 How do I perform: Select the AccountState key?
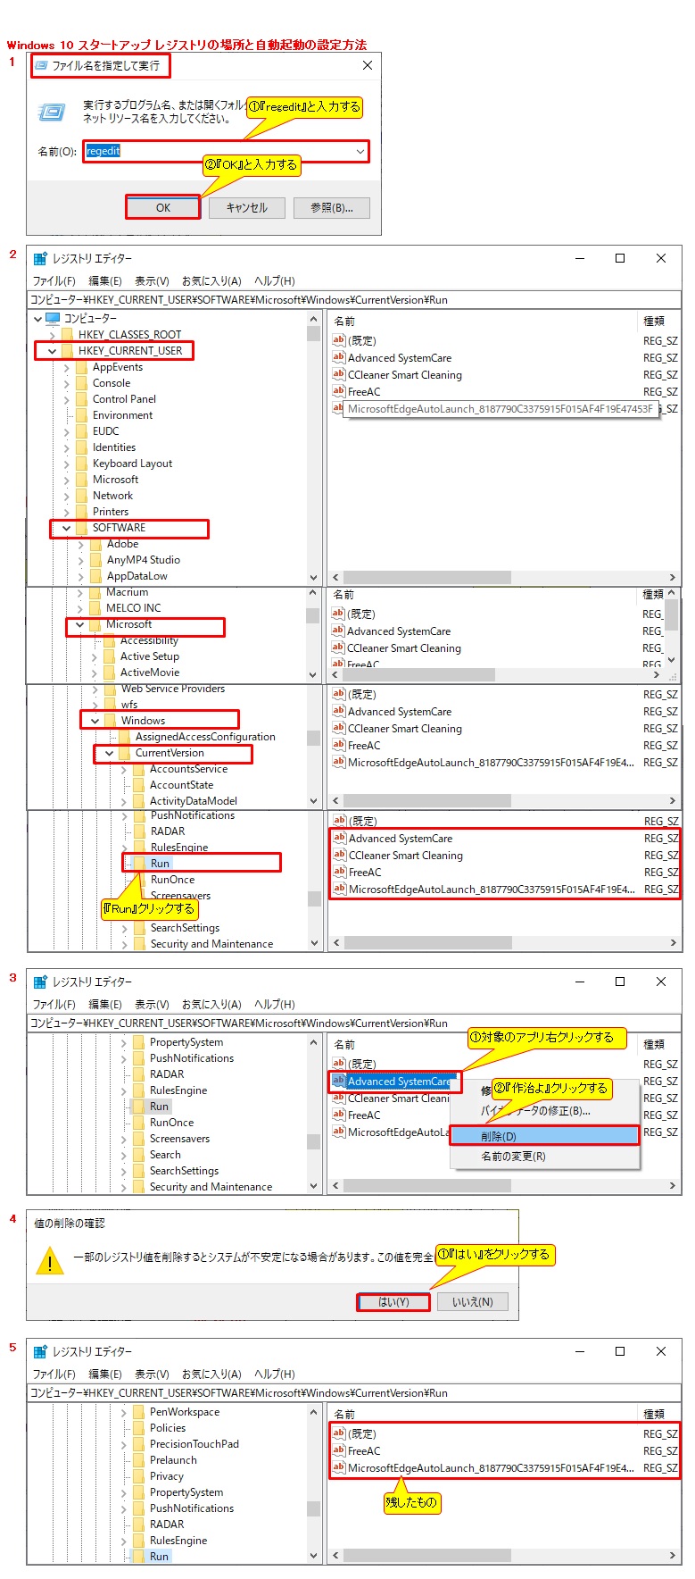[181, 785]
